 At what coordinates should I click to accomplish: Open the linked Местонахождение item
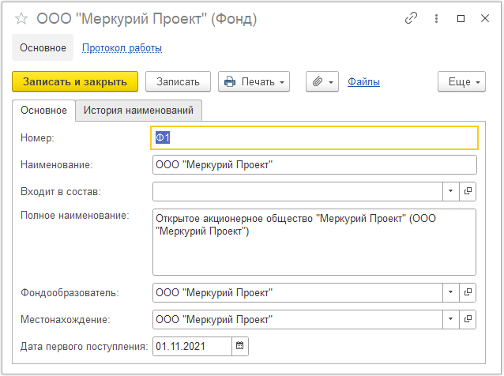tap(468, 319)
